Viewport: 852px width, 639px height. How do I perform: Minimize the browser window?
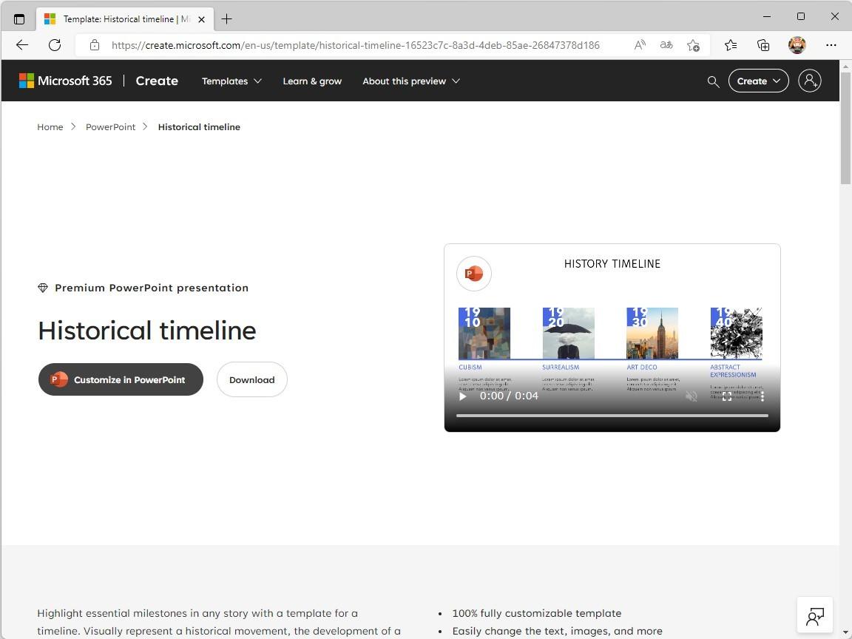[767, 16]
